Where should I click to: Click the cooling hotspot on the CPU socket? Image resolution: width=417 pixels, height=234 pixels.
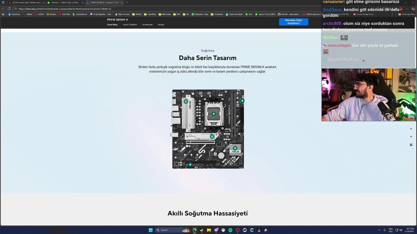point(214,114)
